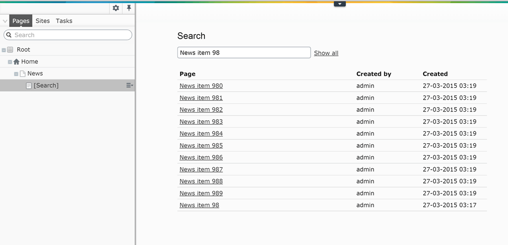
Task: Open the News item 985 link
Action: click(x=201, y=145)
